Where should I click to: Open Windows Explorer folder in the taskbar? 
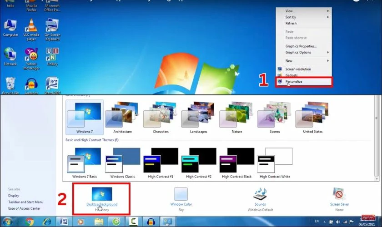(99, 222)
